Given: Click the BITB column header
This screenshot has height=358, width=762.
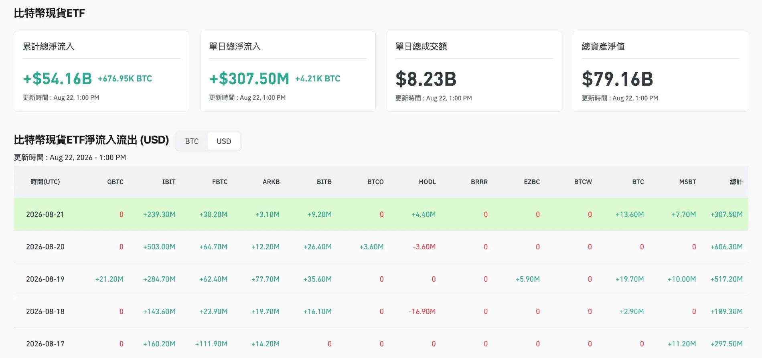Looking at the screenshot, I should 324,182.
